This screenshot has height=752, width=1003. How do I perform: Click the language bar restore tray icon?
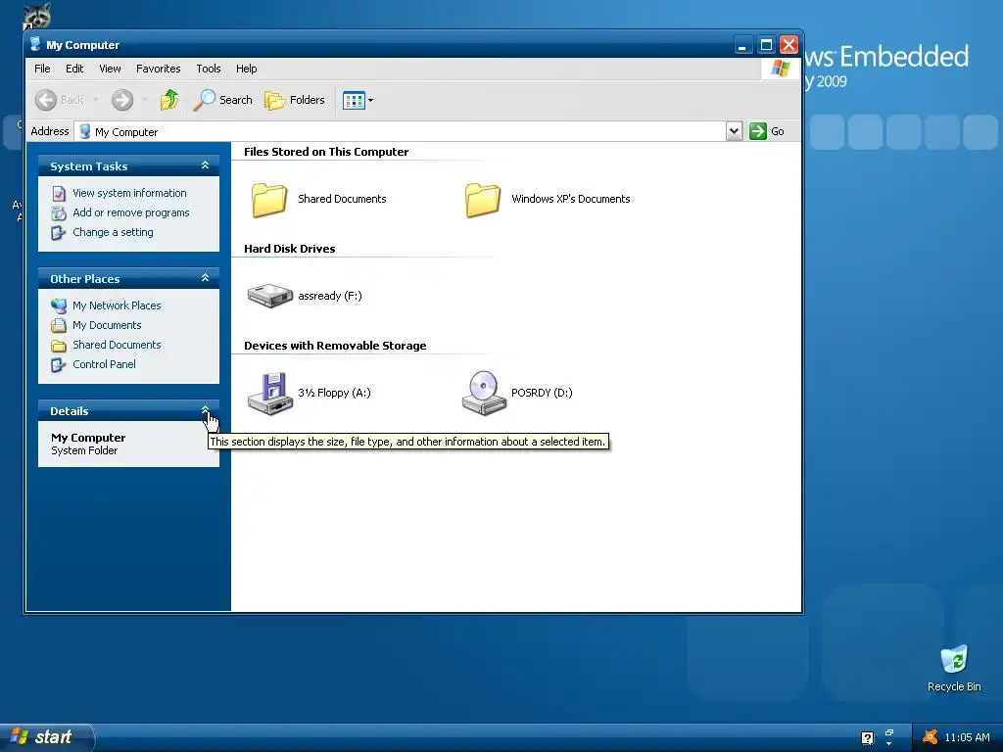tap(889, 732)
